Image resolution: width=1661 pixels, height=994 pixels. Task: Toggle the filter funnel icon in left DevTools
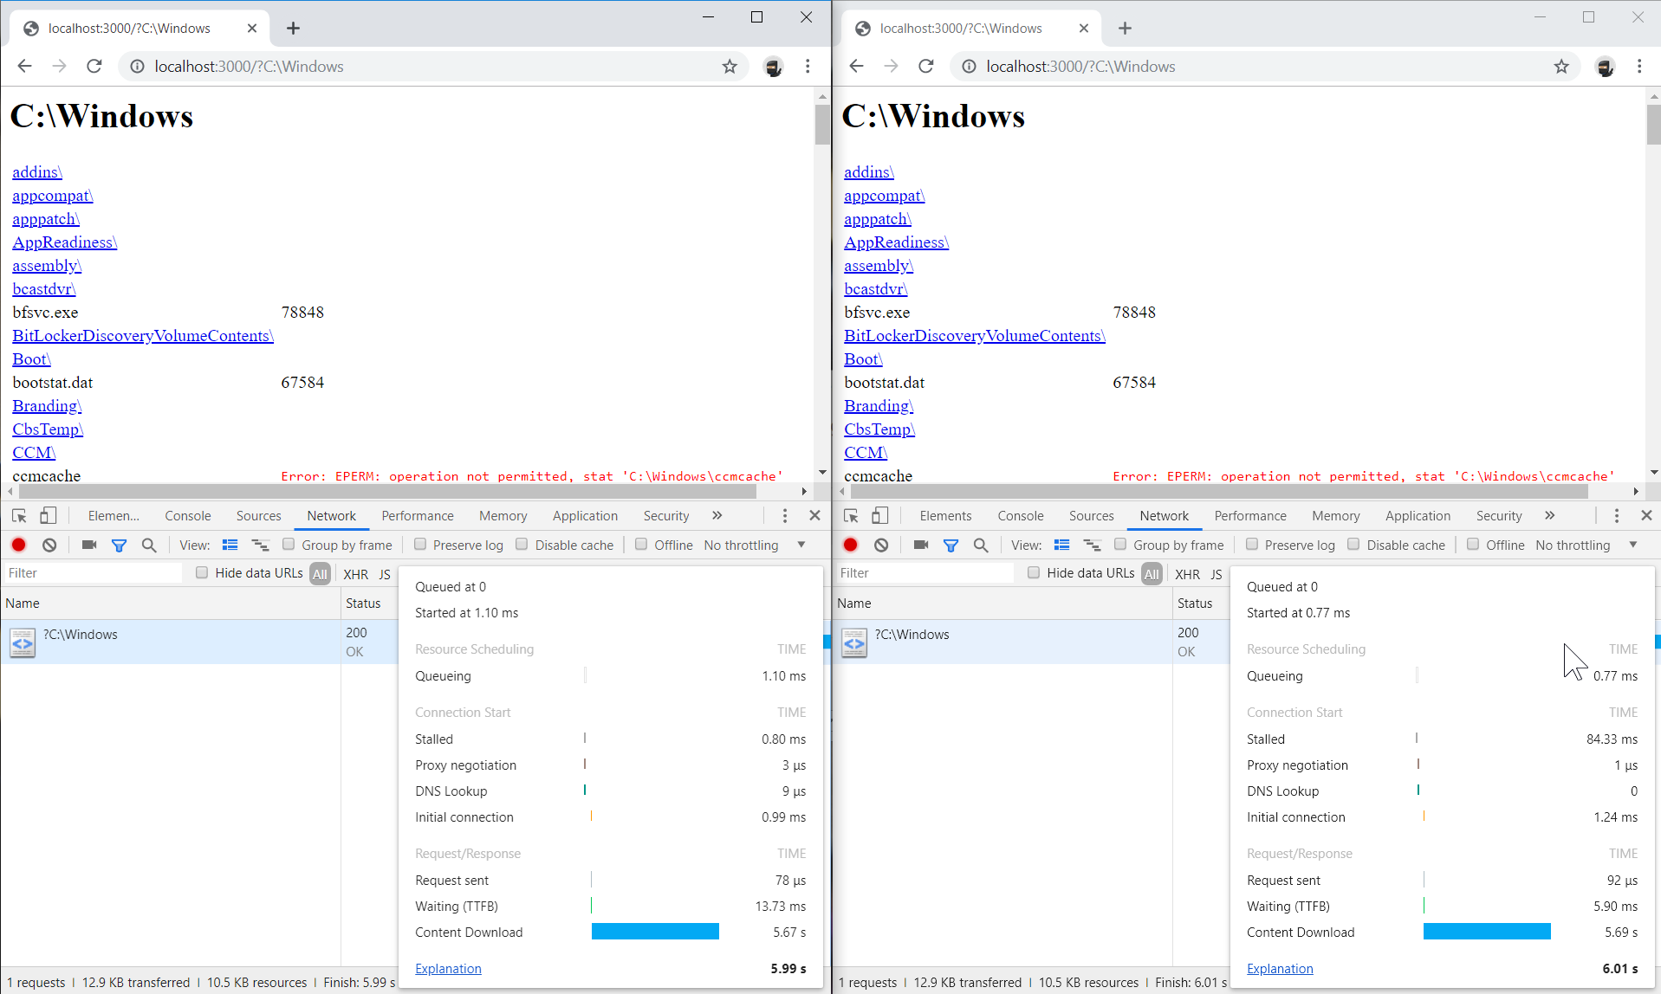(x=119, y=545)
